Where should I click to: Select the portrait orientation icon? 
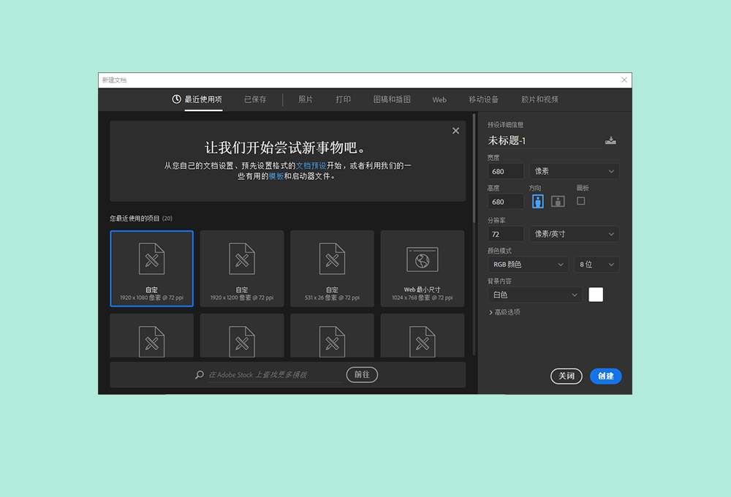point(537,201)
